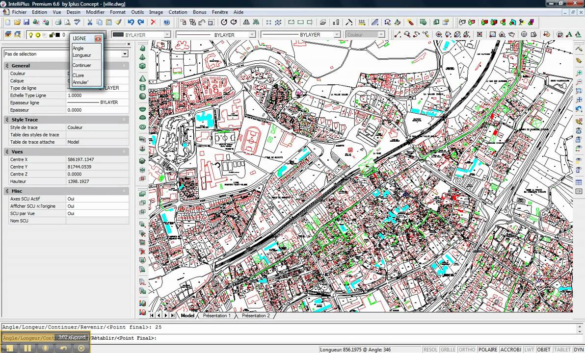Select the Donut tool in the draw toolbar
This screenshot has height=353, width=585.
click(x=524, y=35)
